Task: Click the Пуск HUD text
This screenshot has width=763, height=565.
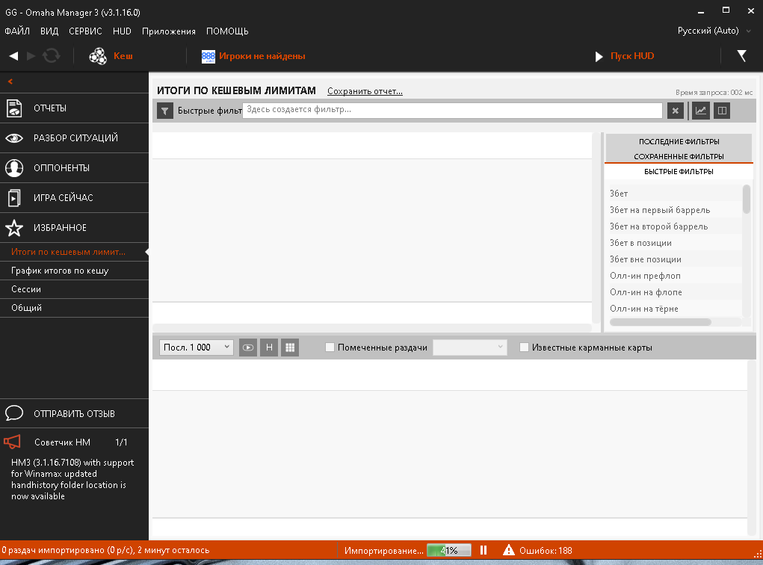Action: coord(632,56)
